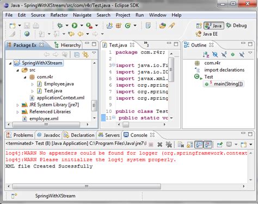Click the Console horizontal scrollbar thumb

click(87, 186)
